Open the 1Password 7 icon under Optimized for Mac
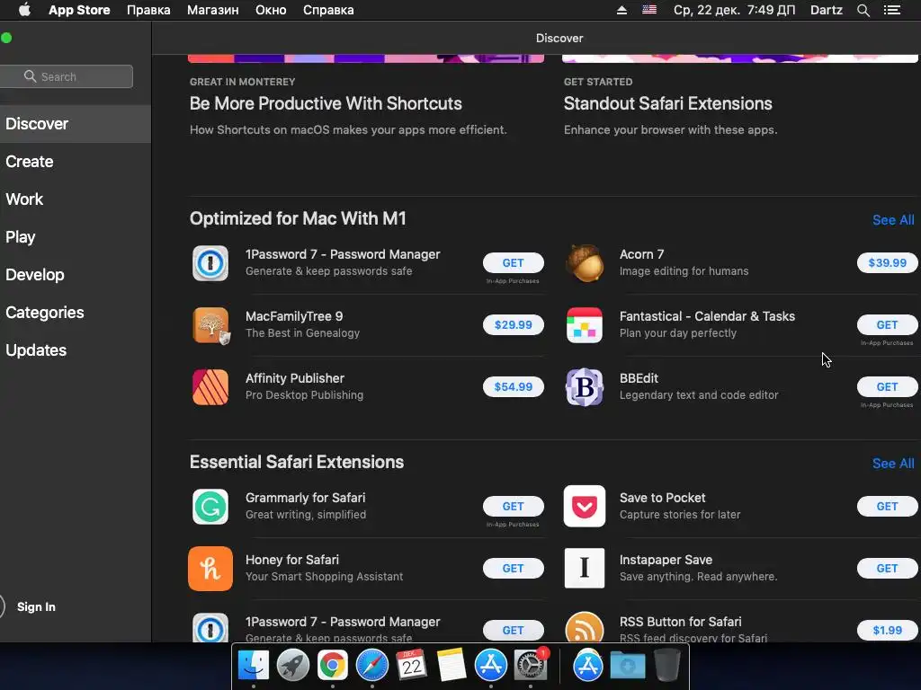This screenshot has height=690, width=921. [x=210, y=263]
